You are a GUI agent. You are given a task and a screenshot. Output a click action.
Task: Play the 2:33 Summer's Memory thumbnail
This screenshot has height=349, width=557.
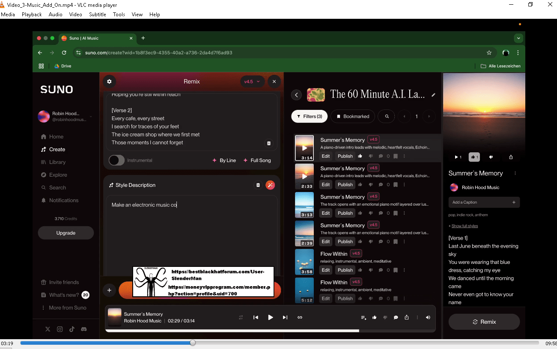(304, 176)
